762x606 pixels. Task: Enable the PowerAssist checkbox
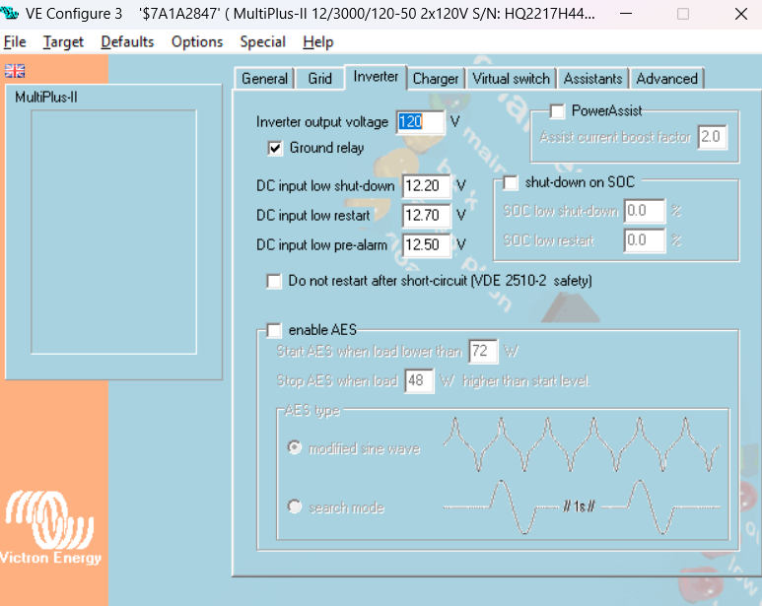[x=557, y=111]
